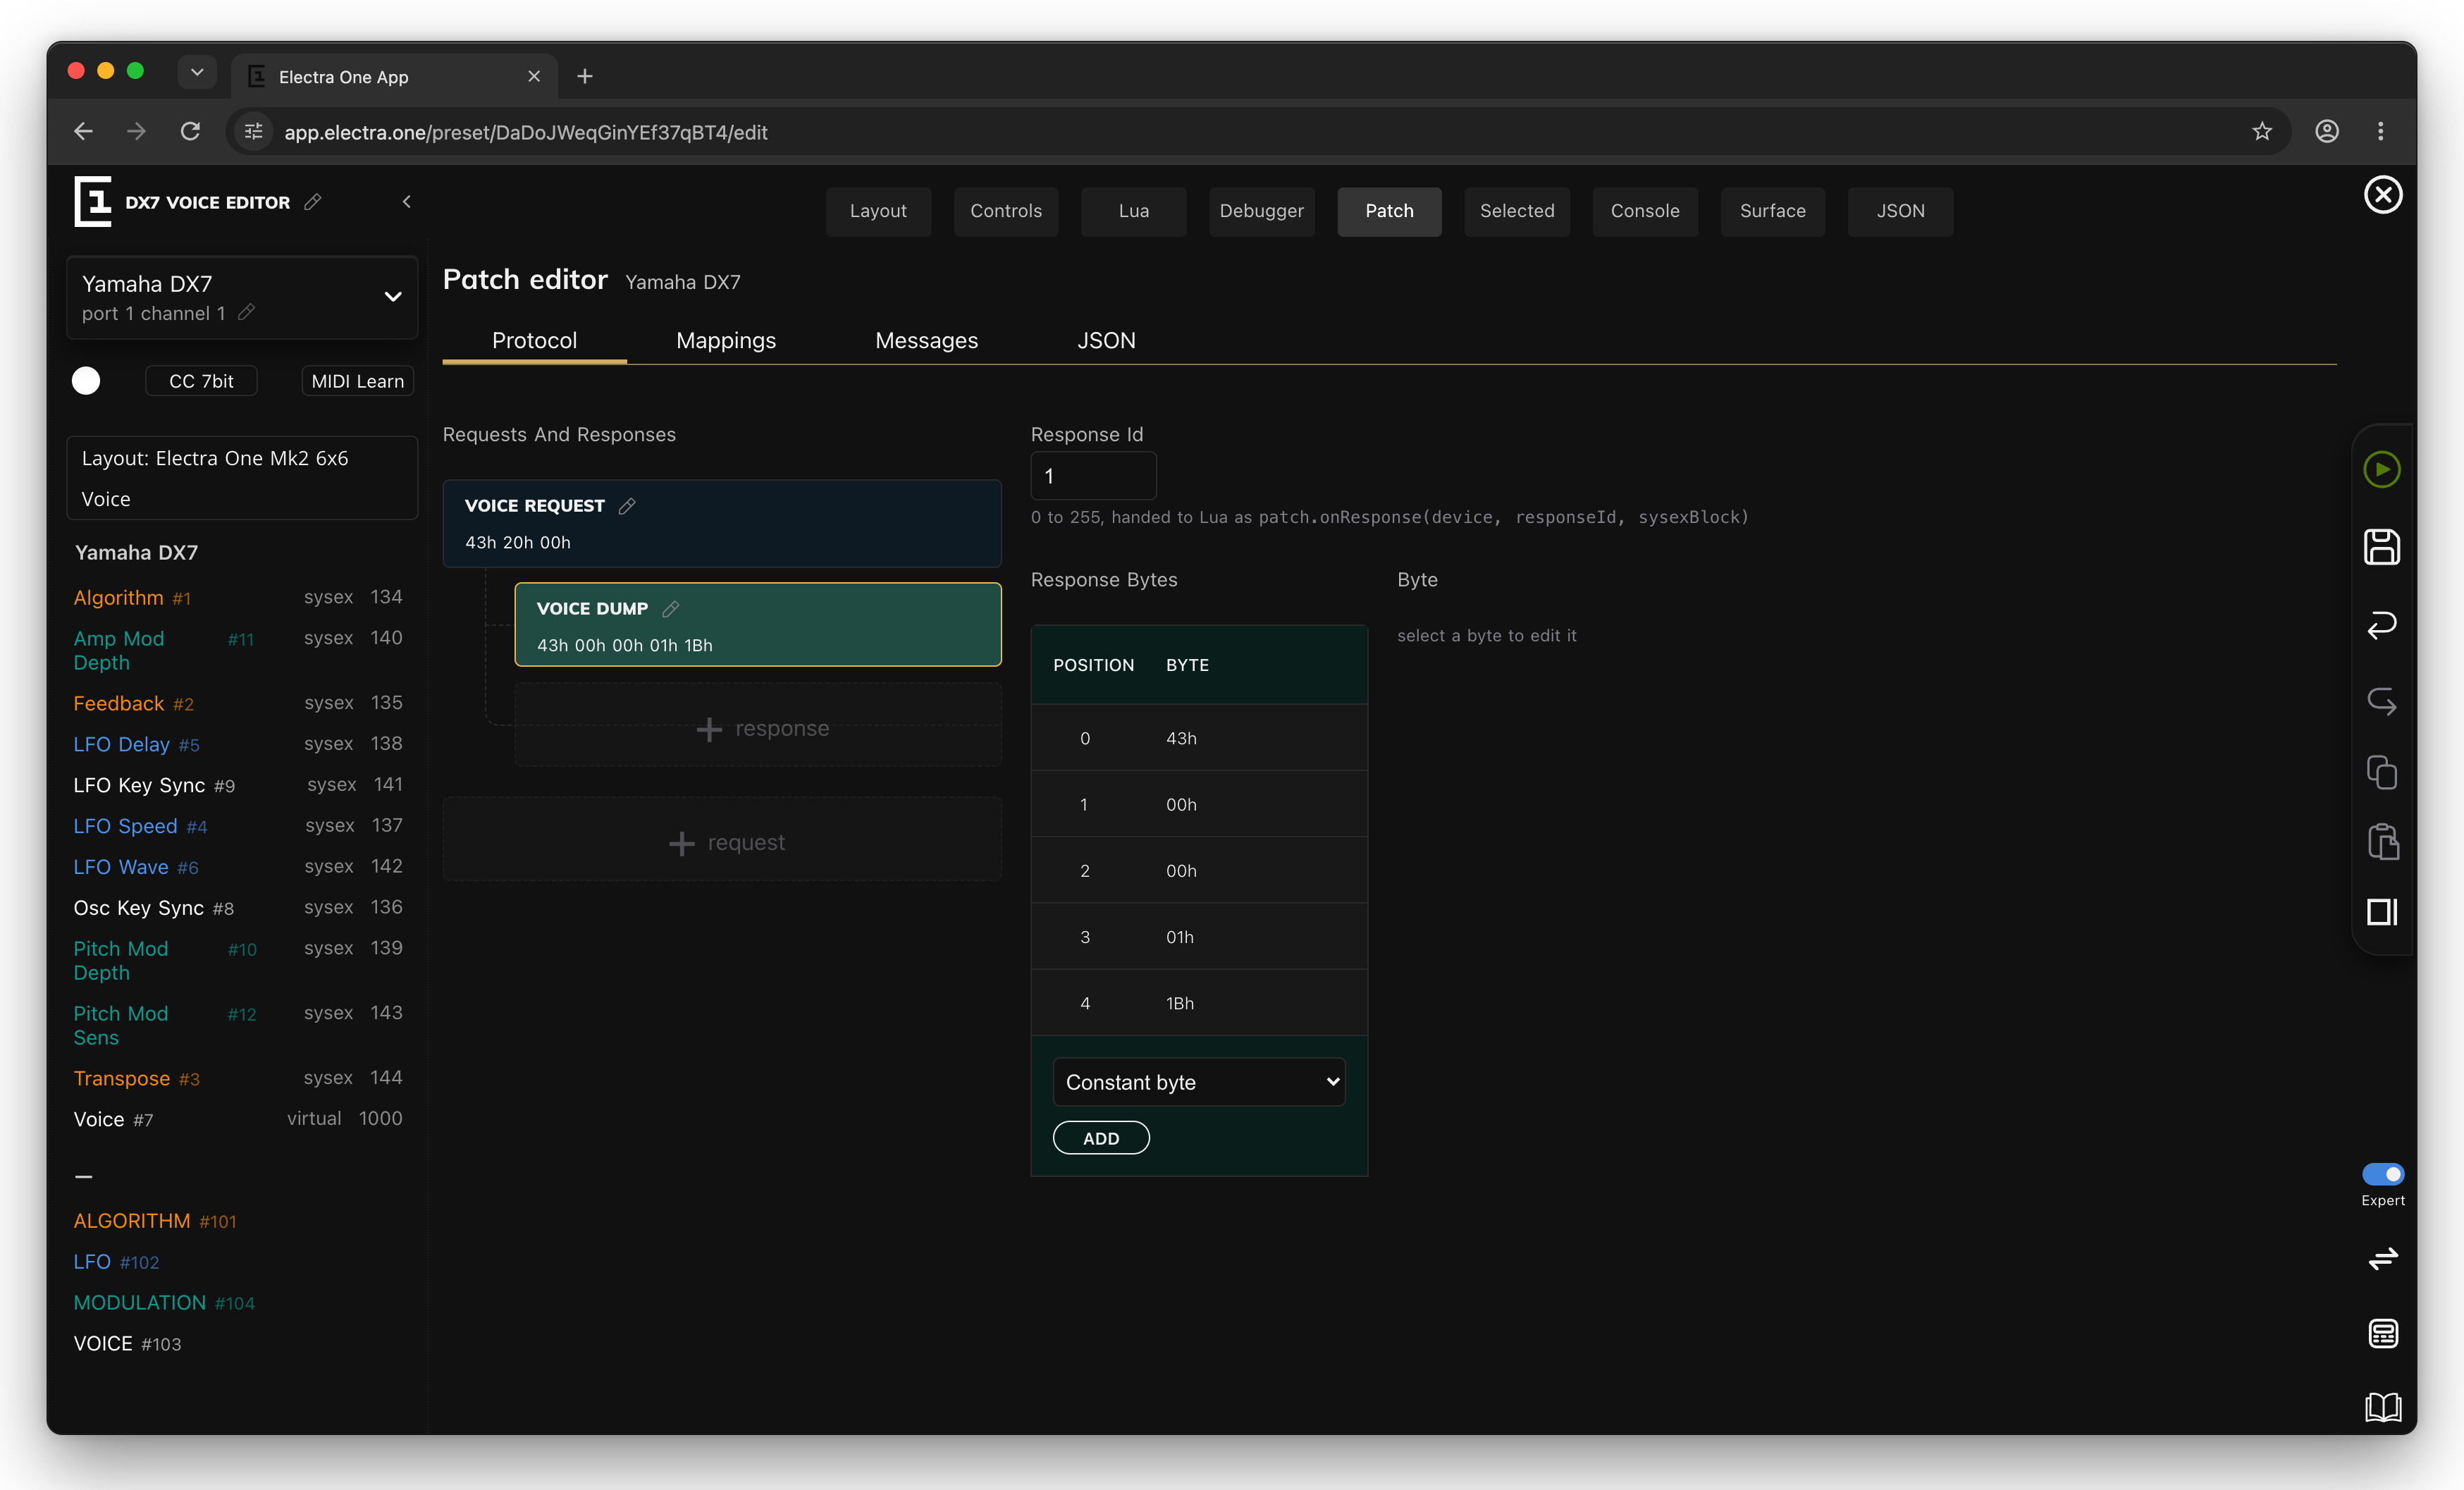
Task: Collapse the left sidebar panel
Action: coord(406,202)
